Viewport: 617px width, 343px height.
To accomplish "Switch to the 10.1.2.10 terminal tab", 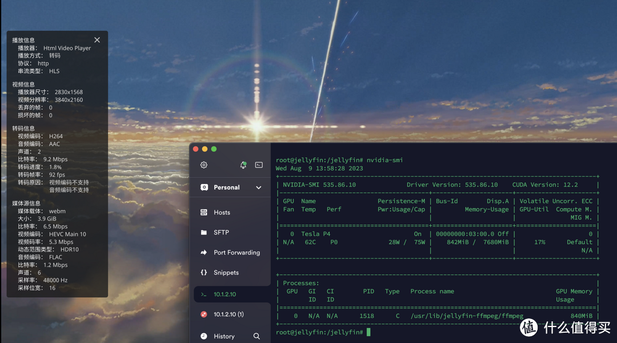I will [x=232, y=294].
